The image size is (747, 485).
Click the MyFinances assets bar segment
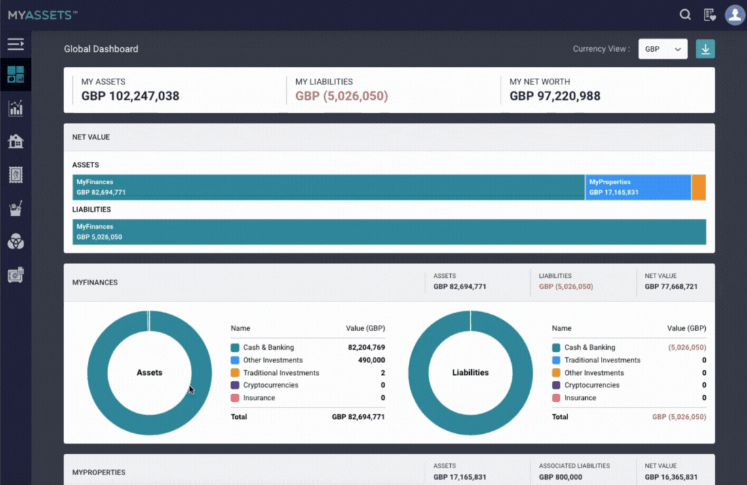click(x=328, y=187)
